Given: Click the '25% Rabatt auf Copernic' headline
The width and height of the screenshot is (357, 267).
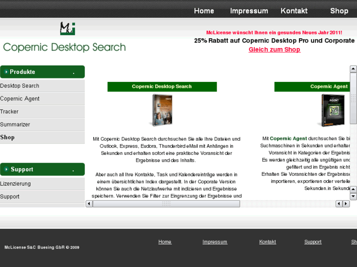Looking at the screenshot, I should (275, 41).
